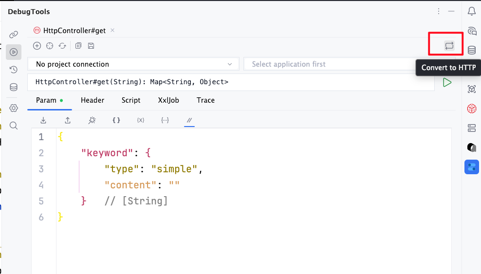481x274 pixels.
Task: Click the Convert to HTTP icon
Action: coord(449,46)
